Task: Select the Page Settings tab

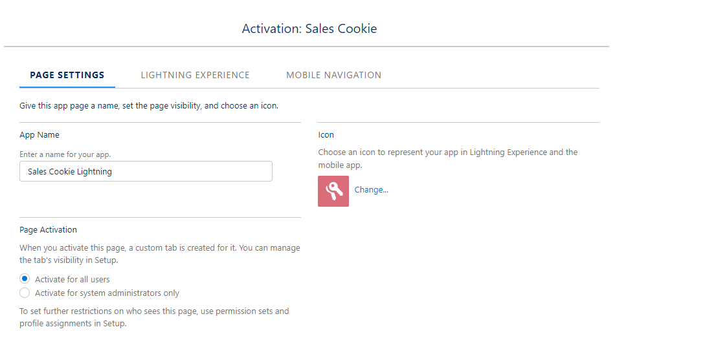Action: pos(67,75)
